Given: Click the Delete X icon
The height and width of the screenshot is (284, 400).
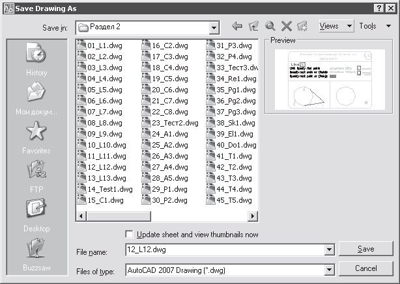Looking at the screenshot, I should (285, 27).
